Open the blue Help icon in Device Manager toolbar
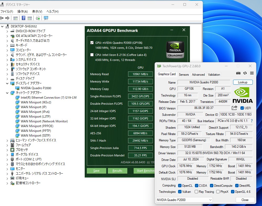The width and height of the screenshot is (262, 206). pos(24,18)
